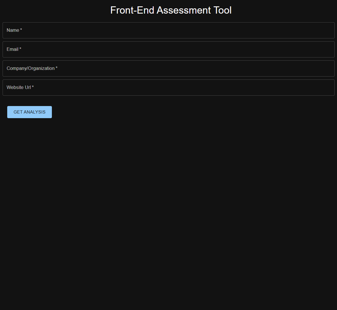Focus the Email text box
Viewport: 337px width, 310px height.
point(168,49)
